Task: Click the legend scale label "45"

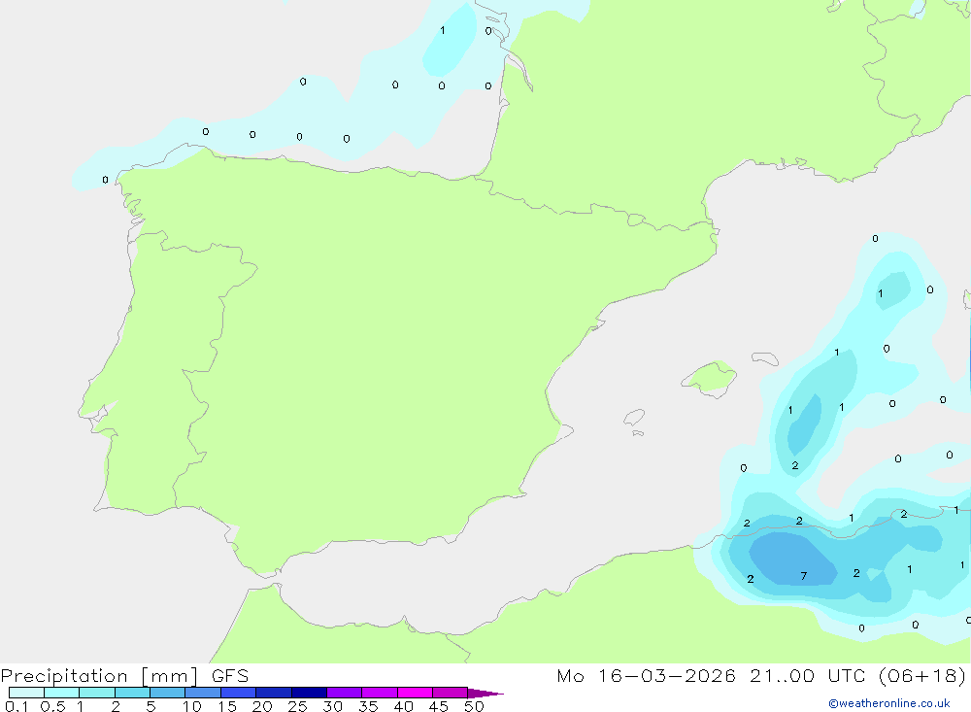Action: tap(439, 706)
